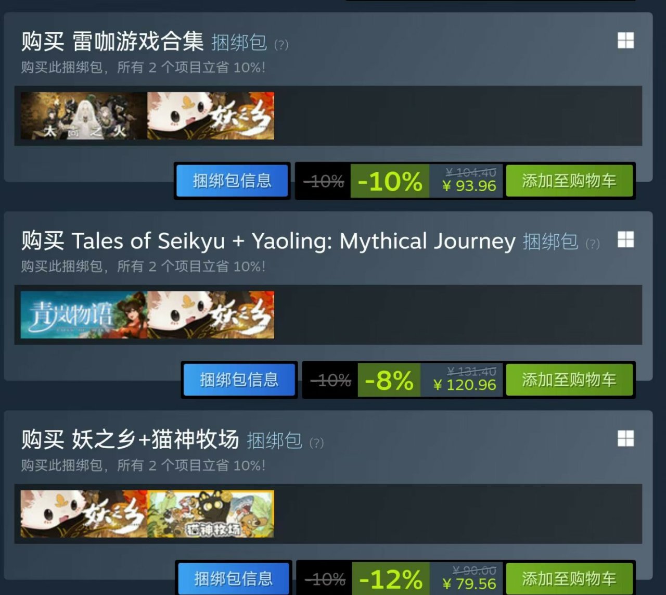Open the 妖之乡 thumbnail in 雷咖游戏合集 bundle
666x595 pixels.
(211, 116)
